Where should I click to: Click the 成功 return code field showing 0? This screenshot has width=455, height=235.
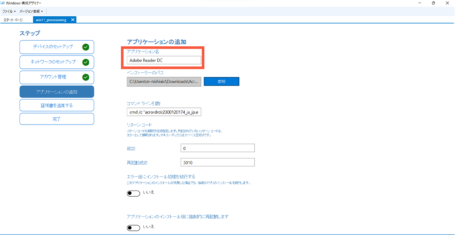coord(217,148)
